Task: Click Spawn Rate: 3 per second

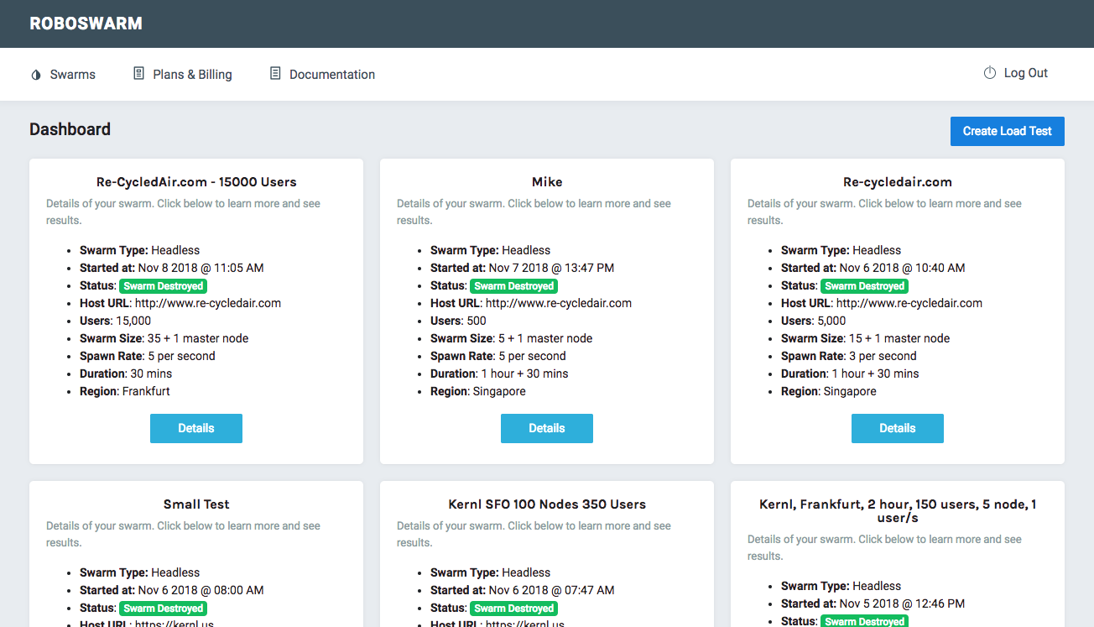Action: [x=849, y=356]
